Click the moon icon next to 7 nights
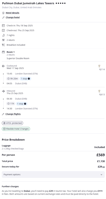106x199 pixels. pos(3,35)
